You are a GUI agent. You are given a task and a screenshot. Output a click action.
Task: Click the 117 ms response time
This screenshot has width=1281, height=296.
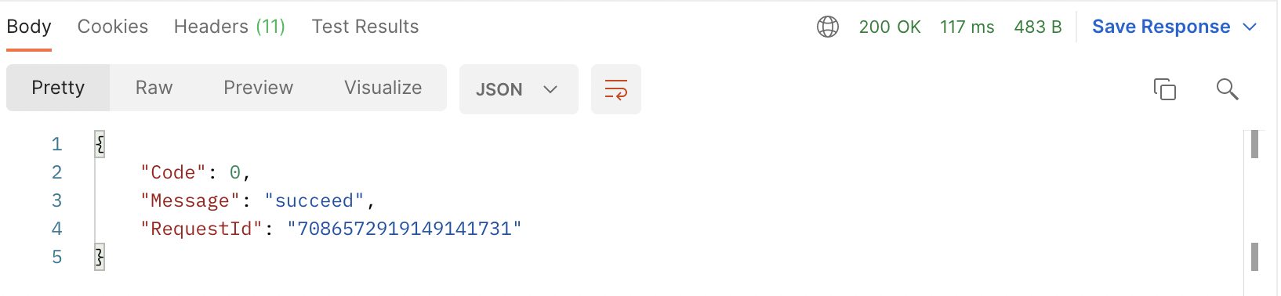coord(967,27)
